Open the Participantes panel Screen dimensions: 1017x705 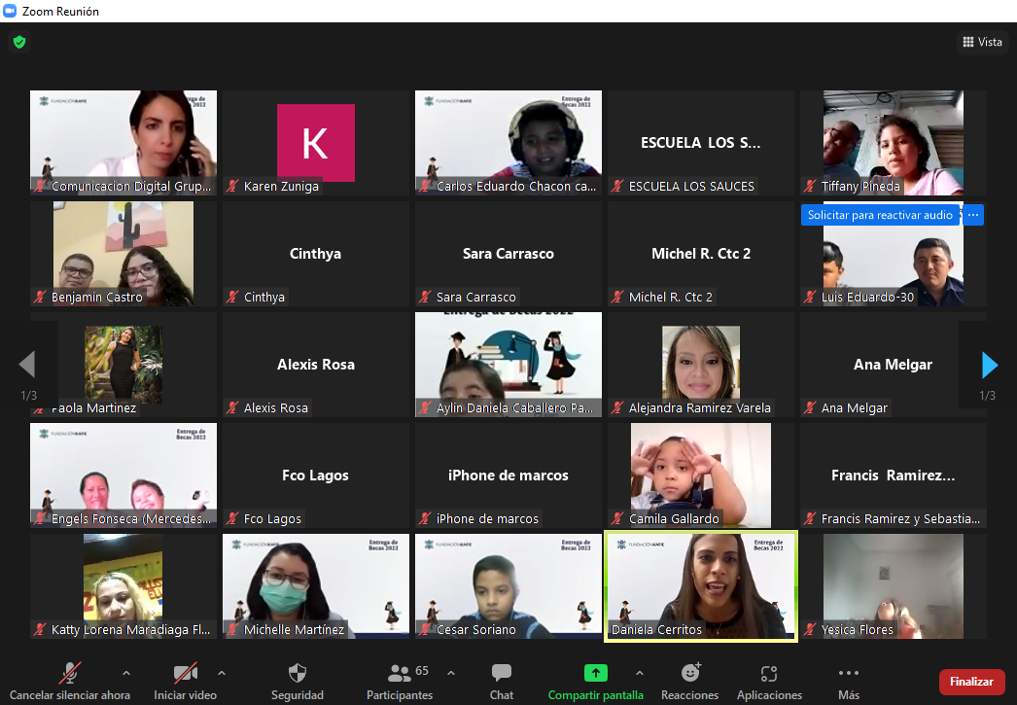click(x=400, y=673)
